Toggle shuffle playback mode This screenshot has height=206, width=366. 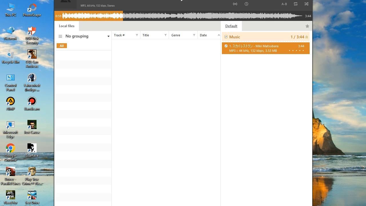point(306,4)
